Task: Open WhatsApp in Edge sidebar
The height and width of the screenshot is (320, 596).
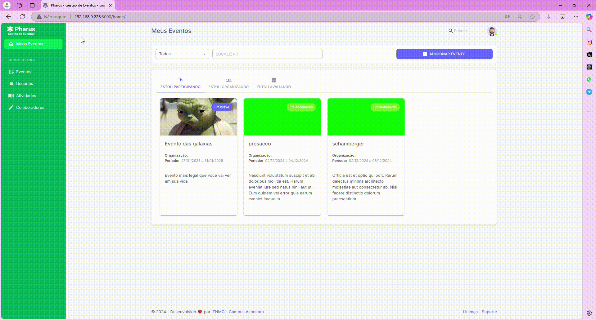Action: point(589,79)
